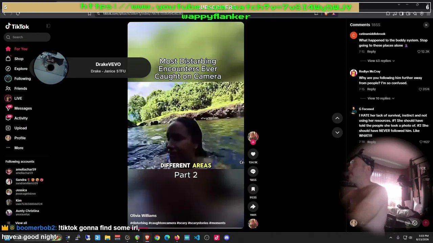This screenshot has height=243, width=433.
Task: Click the video progress bar
Action: tap(186, 228)
